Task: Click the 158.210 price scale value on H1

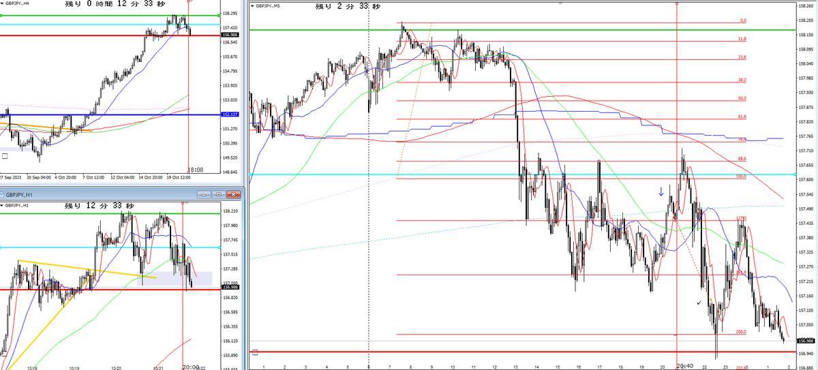Action: click(230, 211)
